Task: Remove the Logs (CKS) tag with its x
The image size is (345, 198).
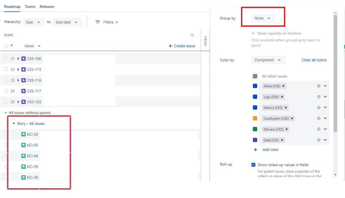Action: (x=282, y=97)
